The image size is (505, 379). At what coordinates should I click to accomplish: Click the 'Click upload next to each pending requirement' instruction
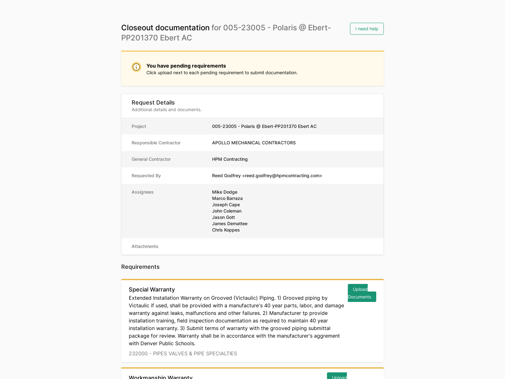222,73
